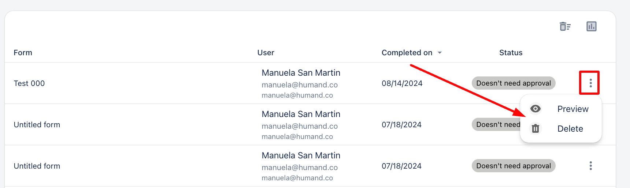Screen dimensions: 630x188
Task: Click the last row Untitled form name
Action: pos(37,166)
